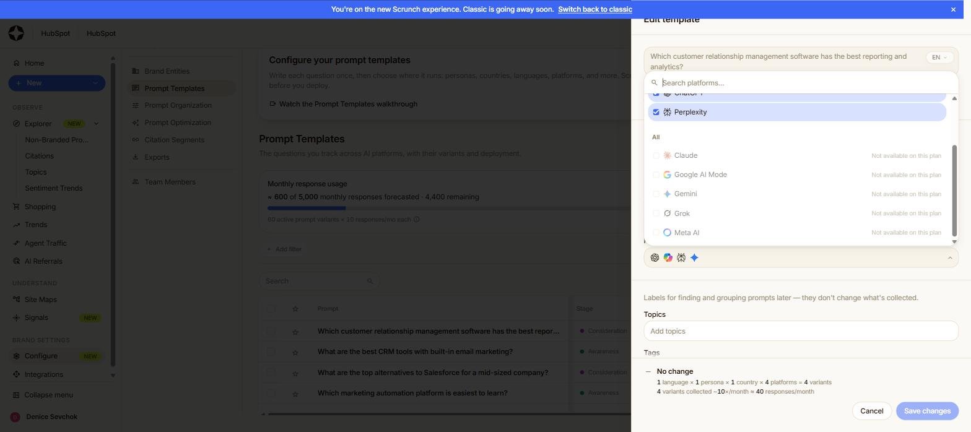Focus the Search platforms field
The height and width of the screenshot is (432, 971).
click(801, 83)
